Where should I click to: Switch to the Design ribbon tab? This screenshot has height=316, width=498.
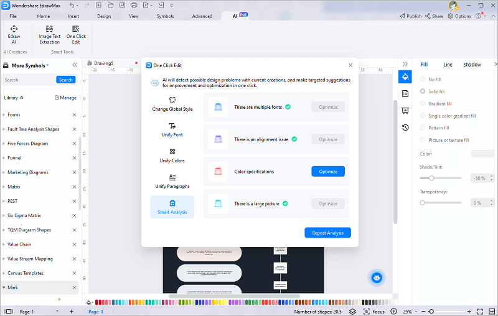(x=104, y=16)
